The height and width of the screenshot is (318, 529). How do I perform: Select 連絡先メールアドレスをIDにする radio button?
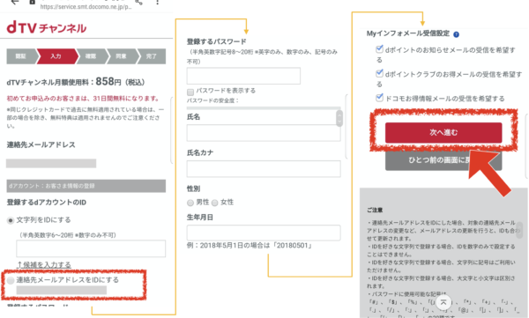click(11, 280)
